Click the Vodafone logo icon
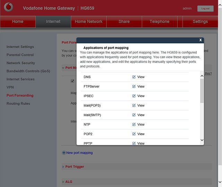 8,7
